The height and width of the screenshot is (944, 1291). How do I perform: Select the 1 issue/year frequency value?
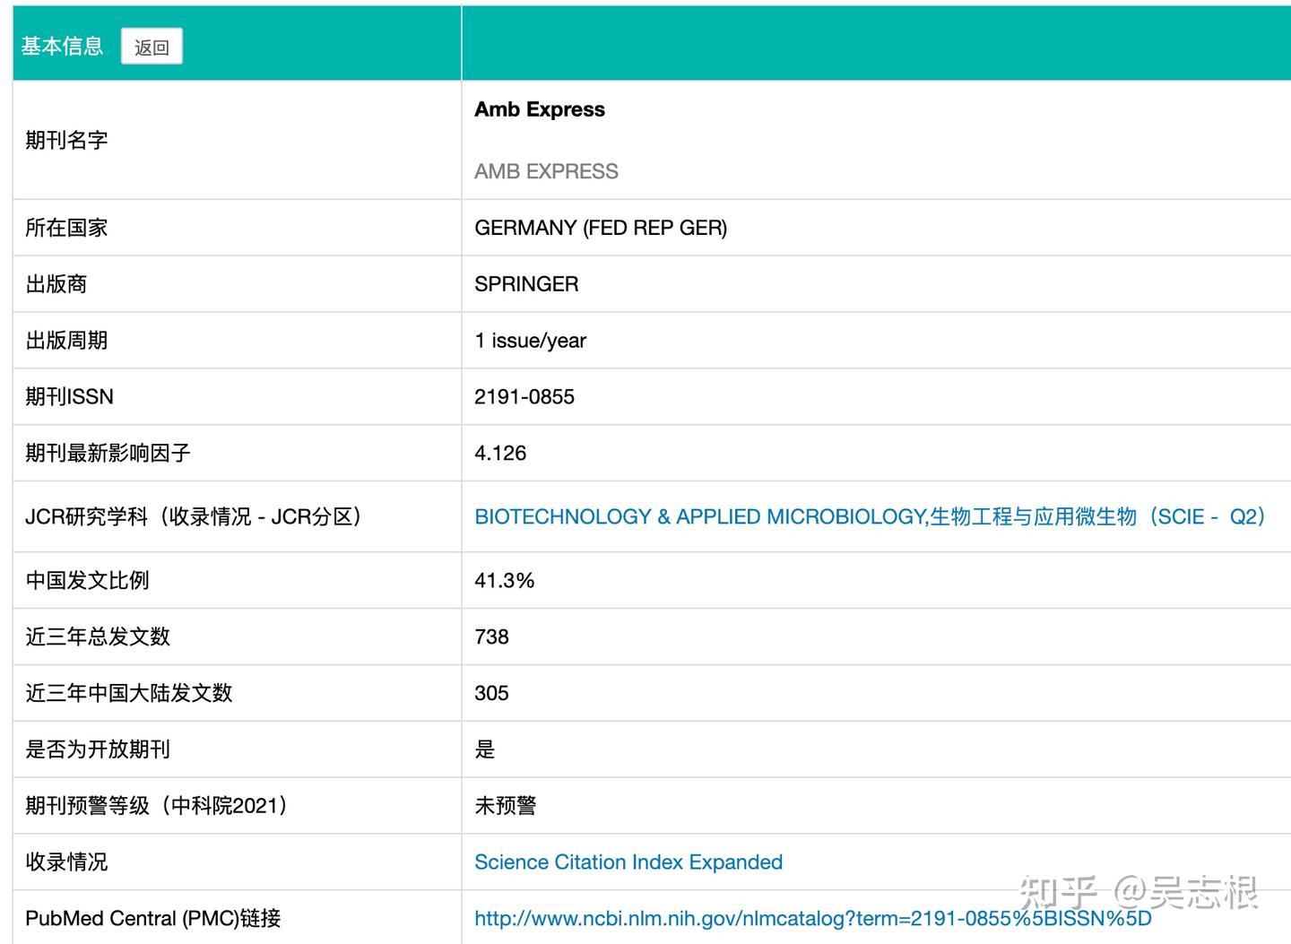(x=530, y=340)
